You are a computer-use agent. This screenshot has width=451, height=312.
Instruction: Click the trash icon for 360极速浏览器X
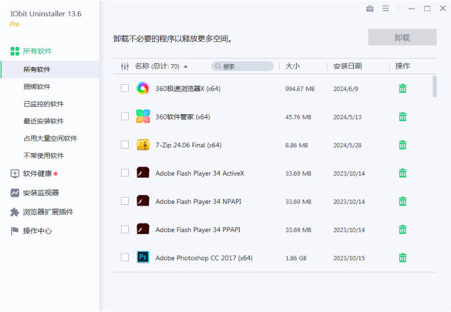402,88
